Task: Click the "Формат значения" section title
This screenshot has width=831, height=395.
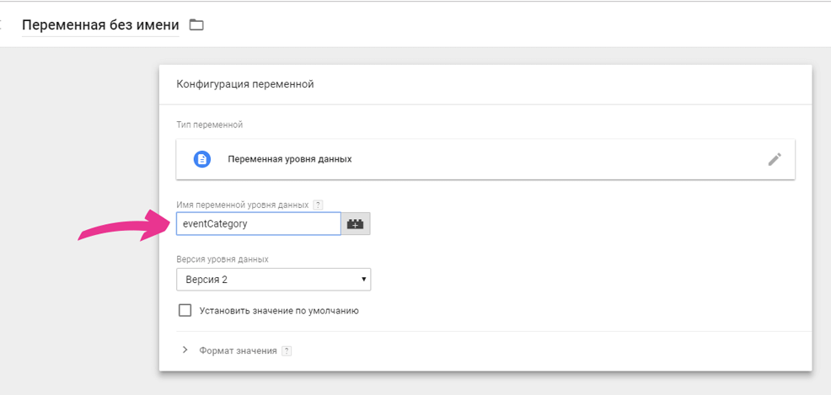Action: click(x=238, y=350)
